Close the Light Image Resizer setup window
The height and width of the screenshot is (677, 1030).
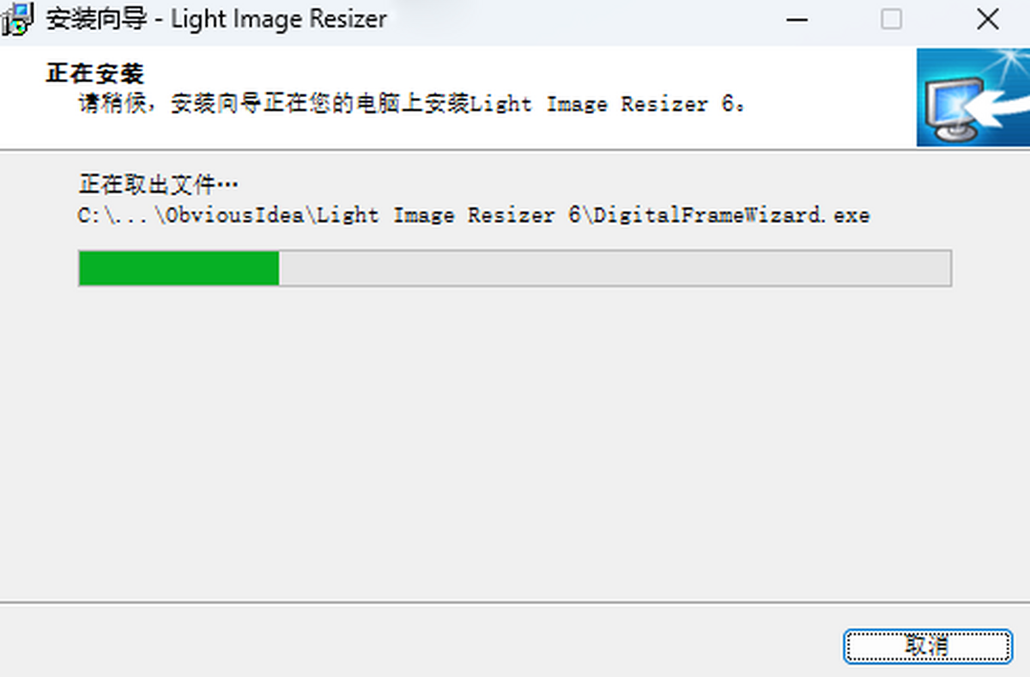(988, 19)
